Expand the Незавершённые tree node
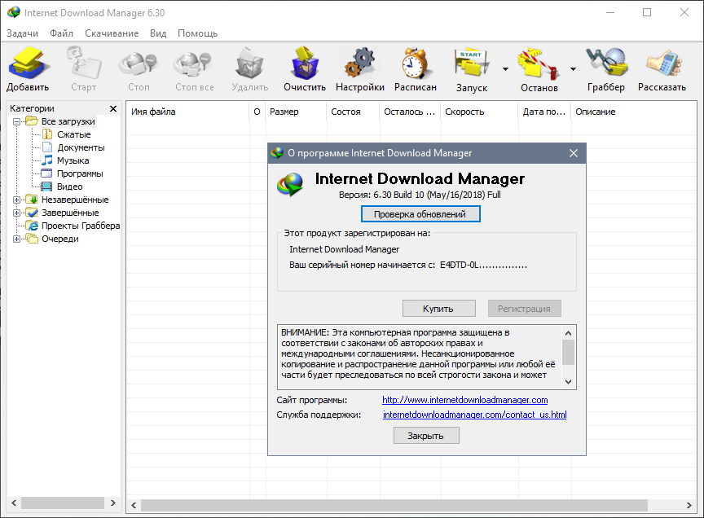 [x=16, y=200]
